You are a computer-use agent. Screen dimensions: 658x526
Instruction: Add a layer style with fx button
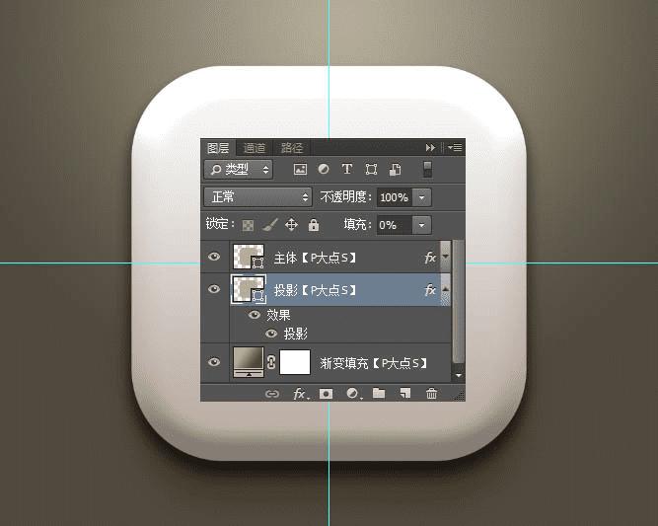(x=301, y=394)
